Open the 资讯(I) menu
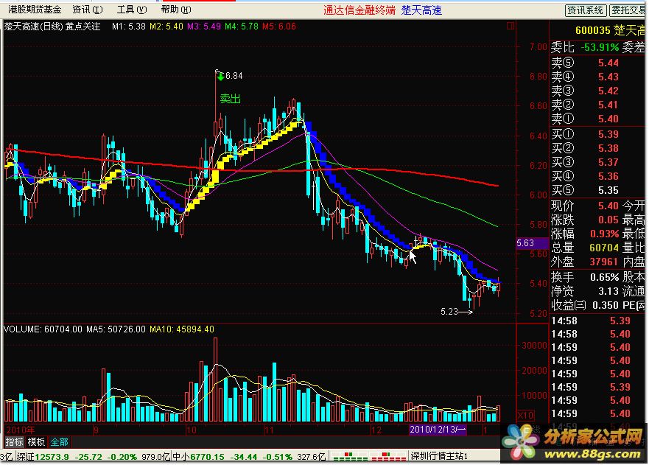The image size is (649, 465). 88,9
